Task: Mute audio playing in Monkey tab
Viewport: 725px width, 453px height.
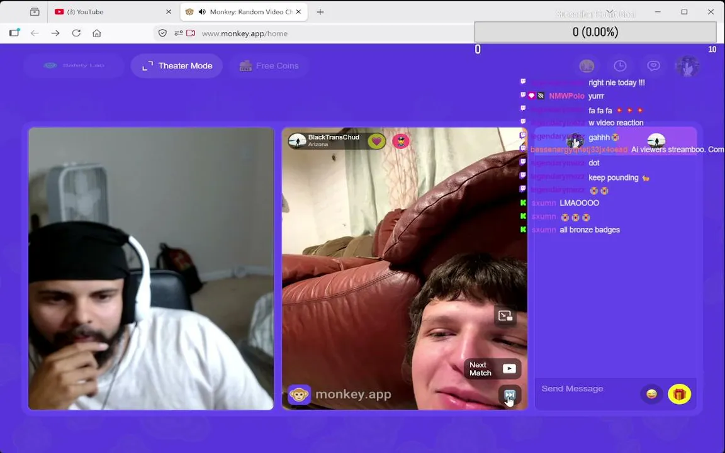Action: point(202,12)
